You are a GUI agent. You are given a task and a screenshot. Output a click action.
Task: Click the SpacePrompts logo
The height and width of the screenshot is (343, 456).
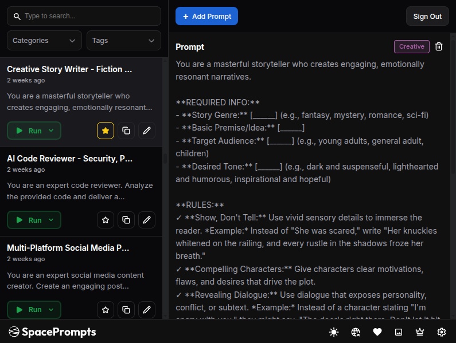(52, 332)
